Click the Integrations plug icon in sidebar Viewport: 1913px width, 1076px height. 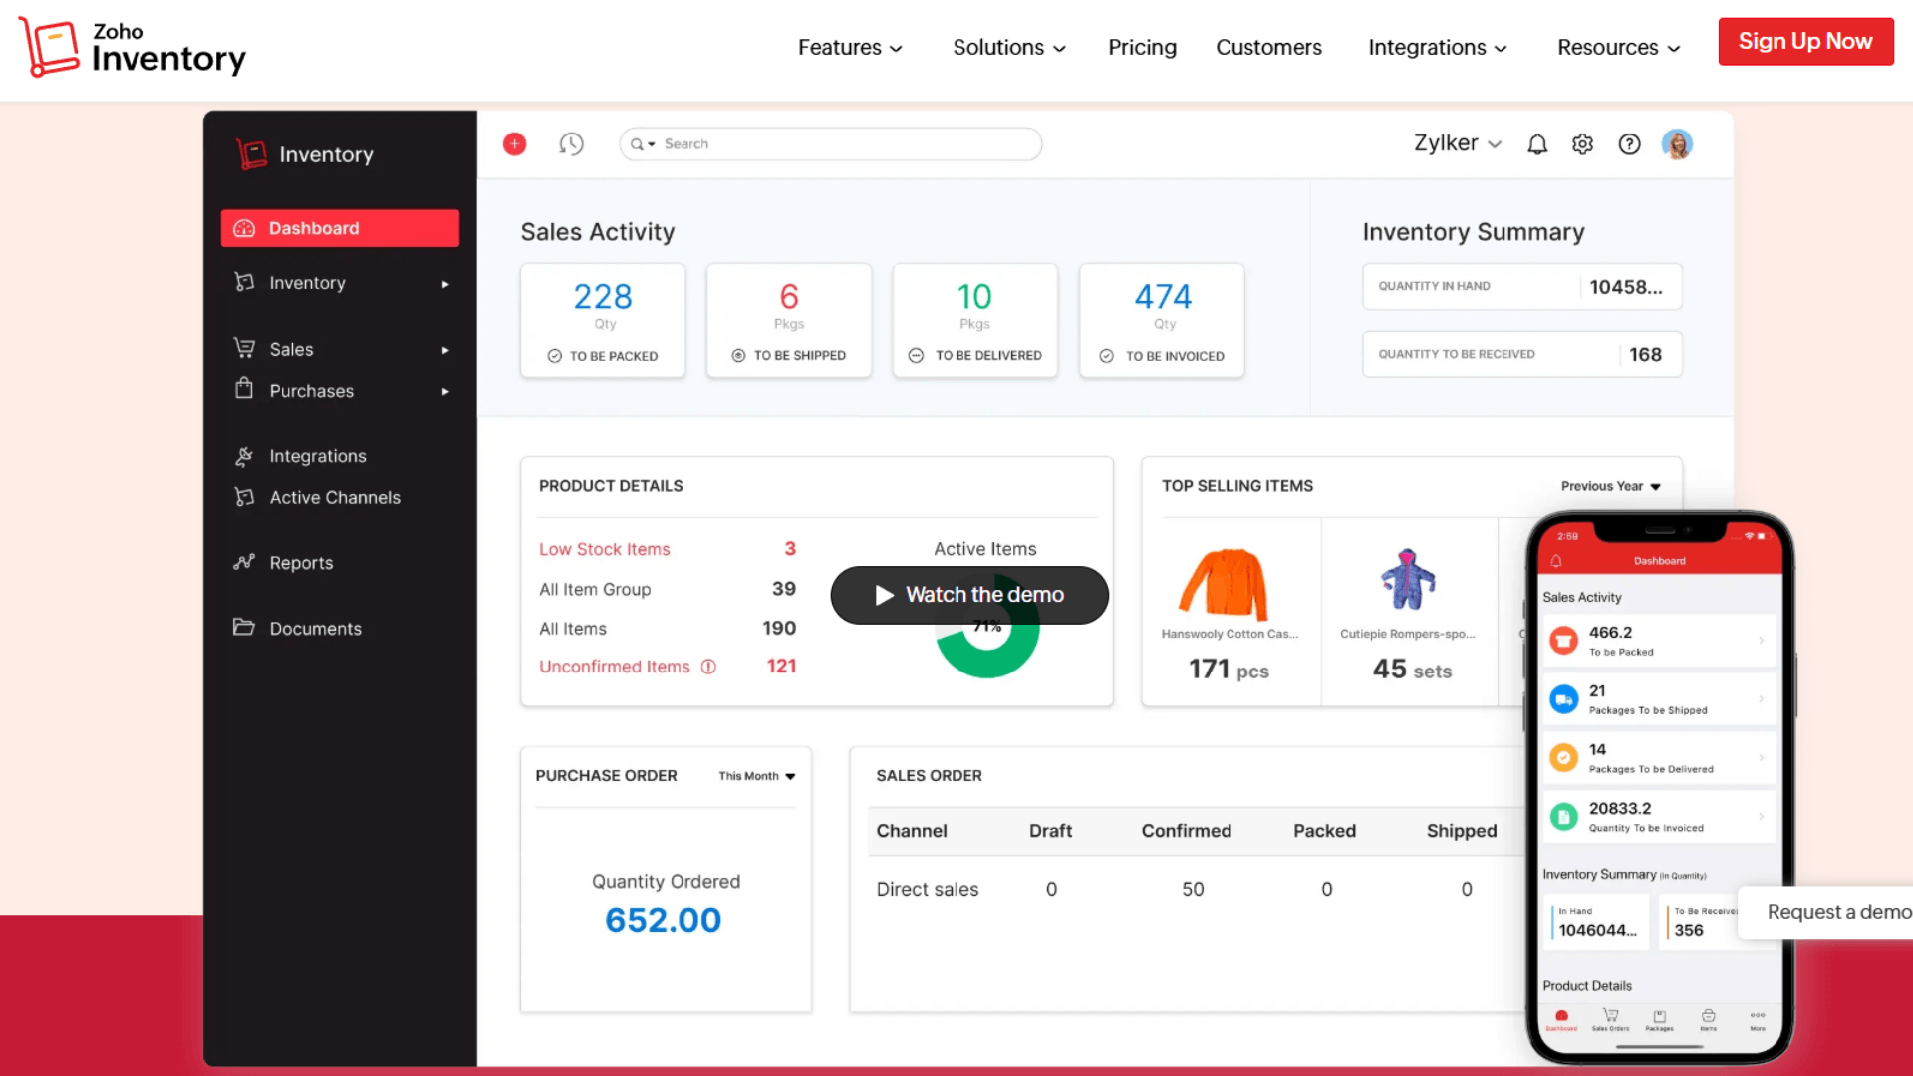(x=244, y=456)
